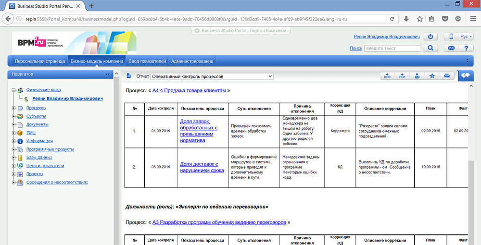This screenshot has width=481, height=245.
Task: Open the Отчет report selection dropdown
Action: tap(212, 76)
